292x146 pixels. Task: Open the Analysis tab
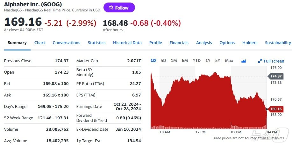(x=204, y=43)
